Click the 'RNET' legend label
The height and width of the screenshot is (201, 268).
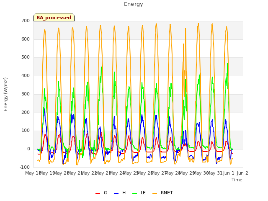(167, 193)
